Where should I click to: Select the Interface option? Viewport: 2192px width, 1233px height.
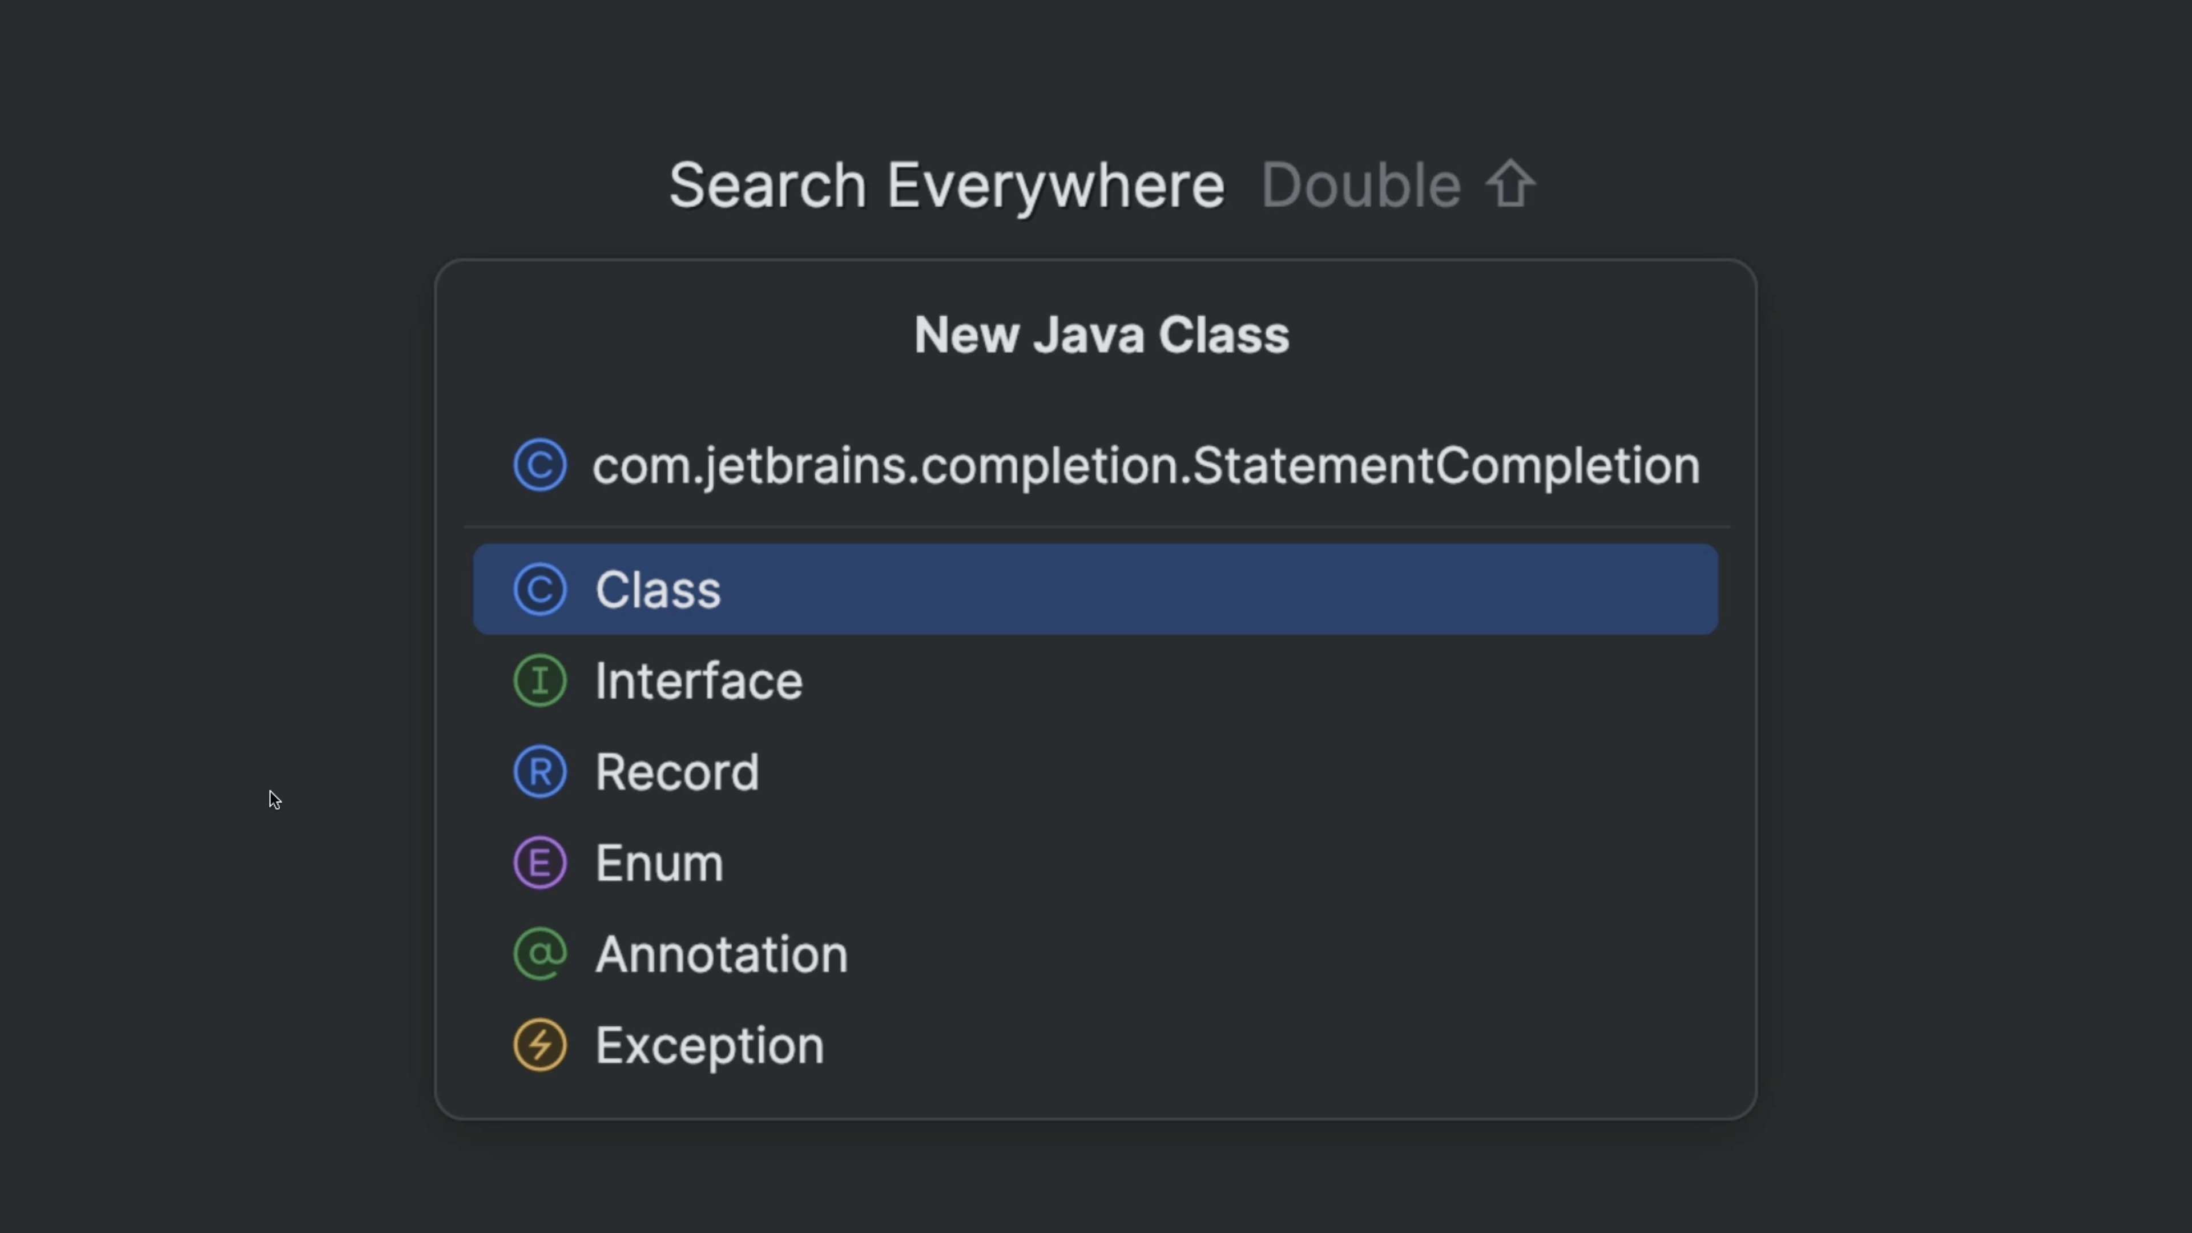click(x=698, y=680)
